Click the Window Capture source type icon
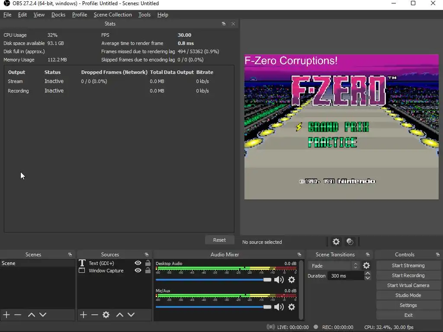The height and width of the screenshot is (332, 443). point(82,271)
